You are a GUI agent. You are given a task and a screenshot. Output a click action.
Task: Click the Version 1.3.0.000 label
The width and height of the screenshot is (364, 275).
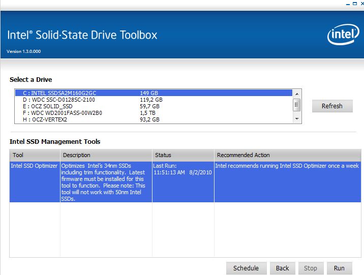click(24, 51)
